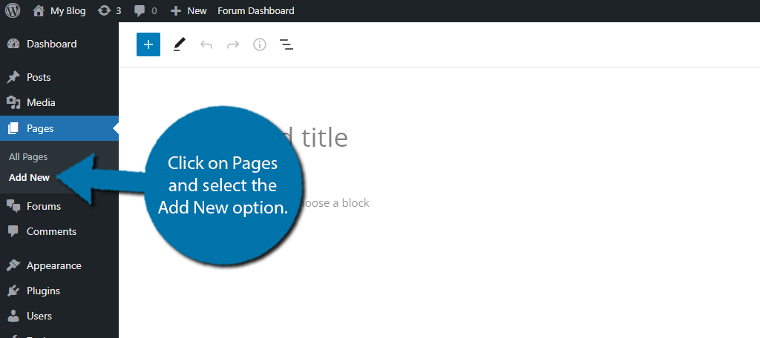Viewport: 760px width, 338px height.
Task: Open the block list view icon
Action: (286, 45)
